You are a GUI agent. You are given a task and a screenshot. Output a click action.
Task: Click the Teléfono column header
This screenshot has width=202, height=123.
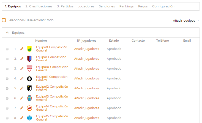(163, 41)
